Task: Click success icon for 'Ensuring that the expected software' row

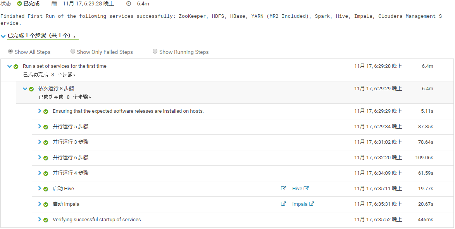Action: click(x=46, y=112)
